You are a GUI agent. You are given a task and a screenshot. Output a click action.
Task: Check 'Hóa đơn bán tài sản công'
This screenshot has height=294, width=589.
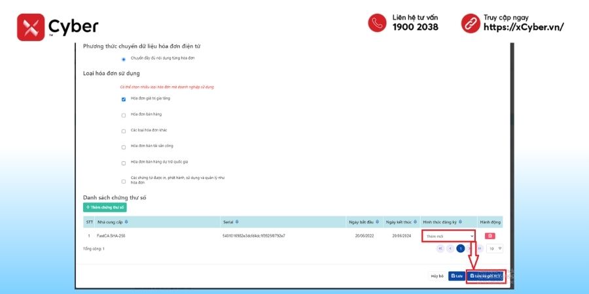click(x=124, y=148)
